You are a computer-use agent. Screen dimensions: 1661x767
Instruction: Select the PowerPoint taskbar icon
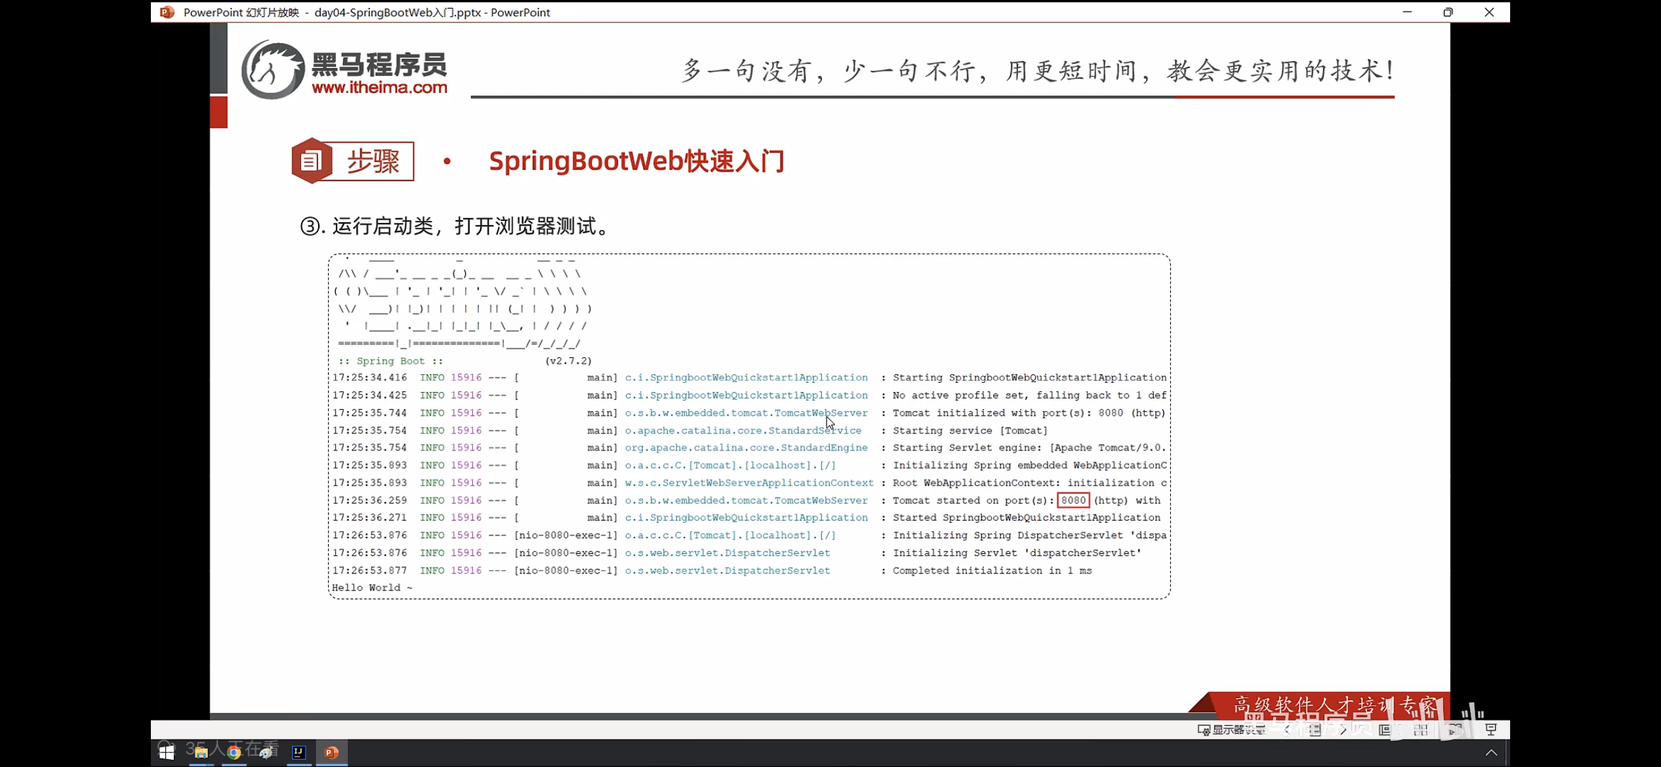(x=332, y=752)
